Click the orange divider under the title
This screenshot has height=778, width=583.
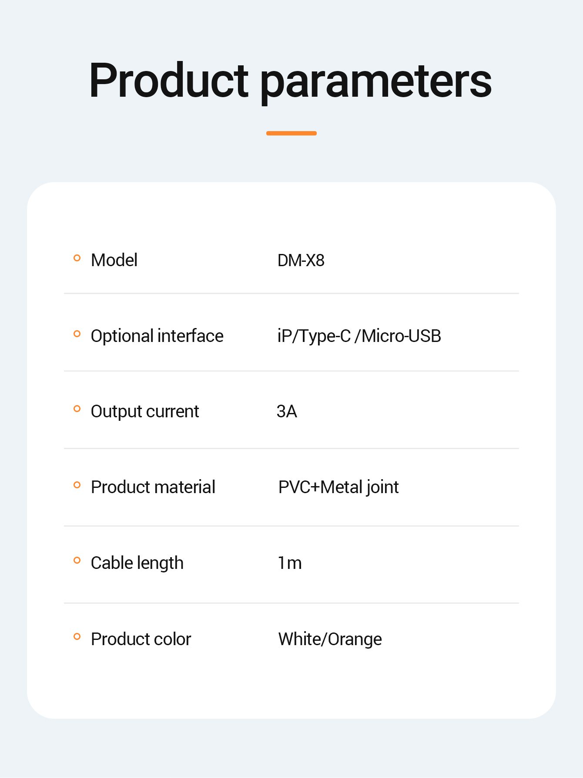pyautogui.click(x=291, y=133)
